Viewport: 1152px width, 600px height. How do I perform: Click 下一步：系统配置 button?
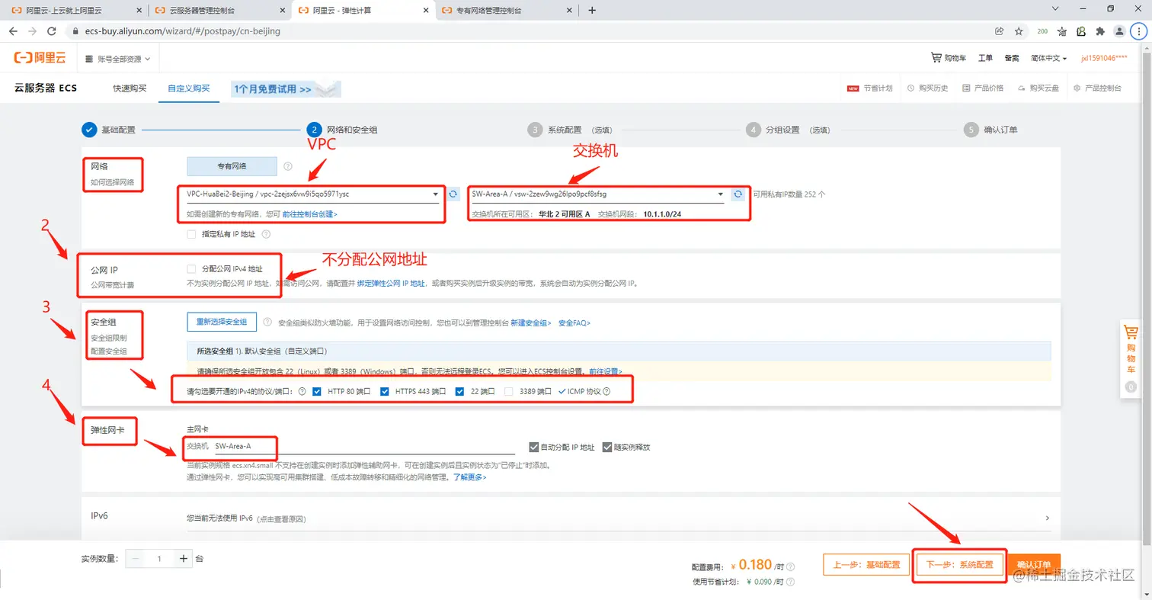pyautogui.click(x=959, y=565)
